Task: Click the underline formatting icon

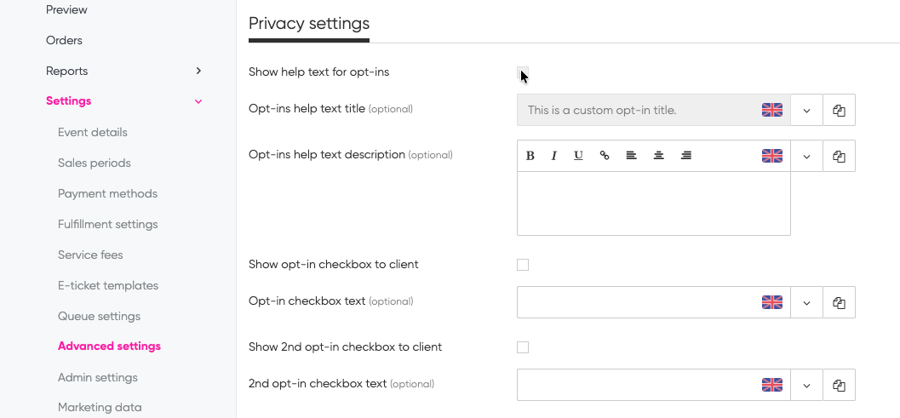Action: (x=578, y=156)
